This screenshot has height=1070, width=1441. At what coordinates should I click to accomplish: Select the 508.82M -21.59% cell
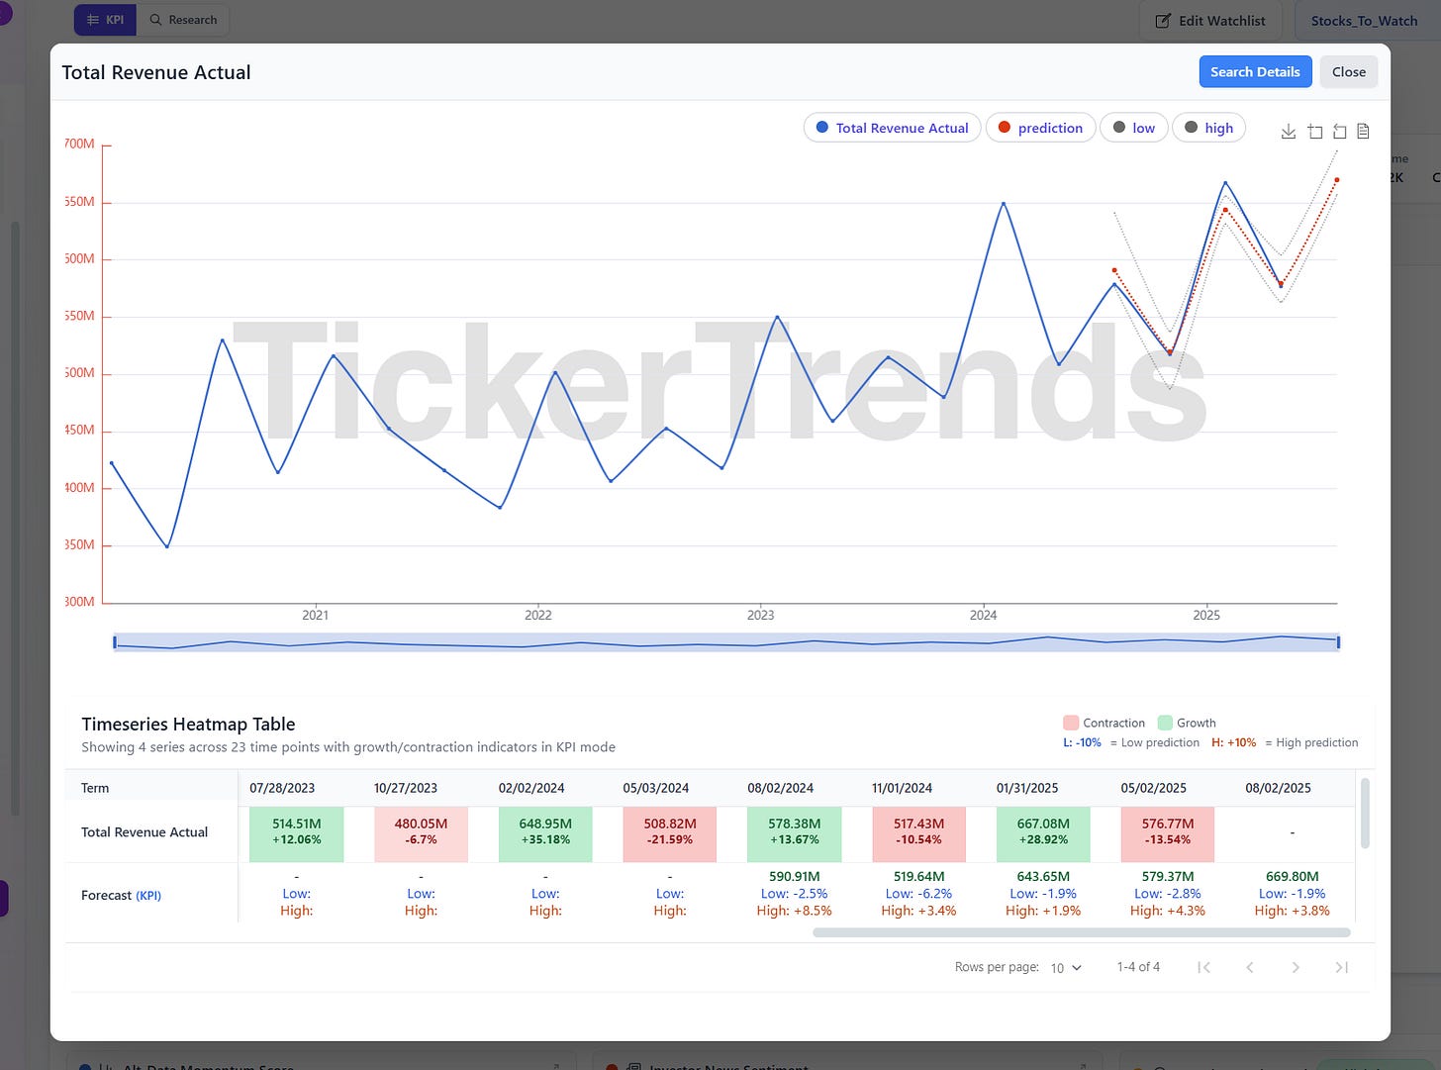coord(670,834)
